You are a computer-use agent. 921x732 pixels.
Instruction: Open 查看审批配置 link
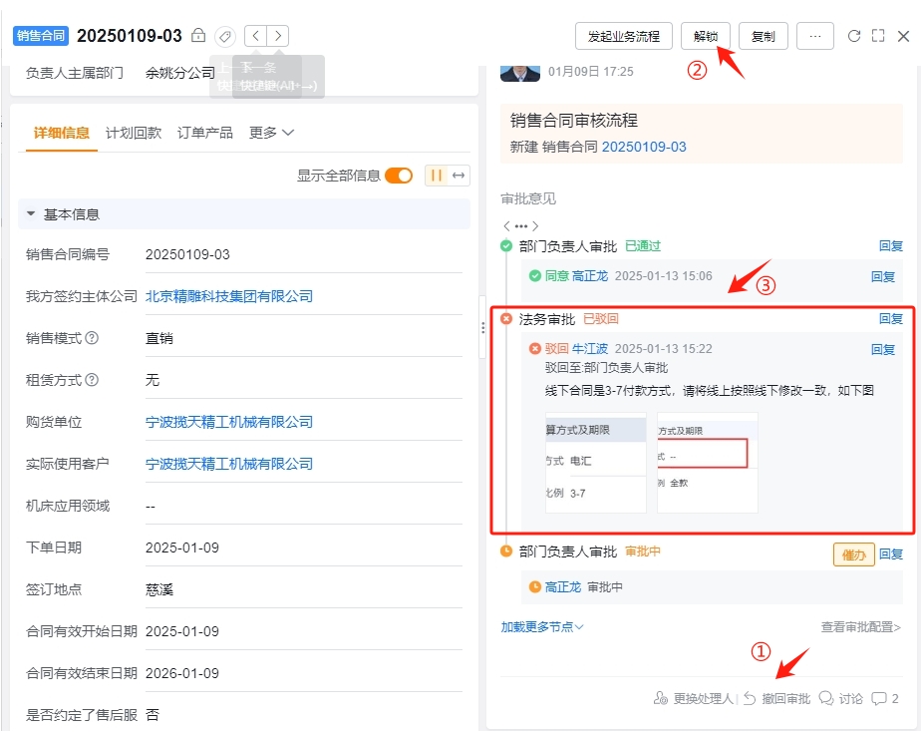(860, 627)
